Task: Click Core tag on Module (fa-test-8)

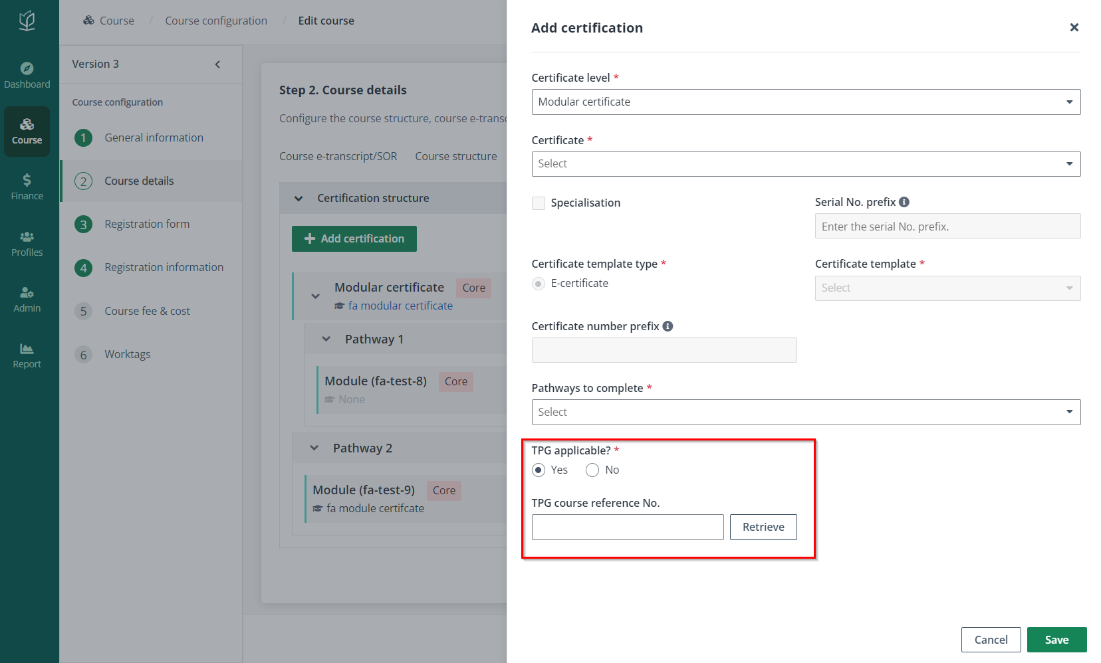Action: (456, 382)
